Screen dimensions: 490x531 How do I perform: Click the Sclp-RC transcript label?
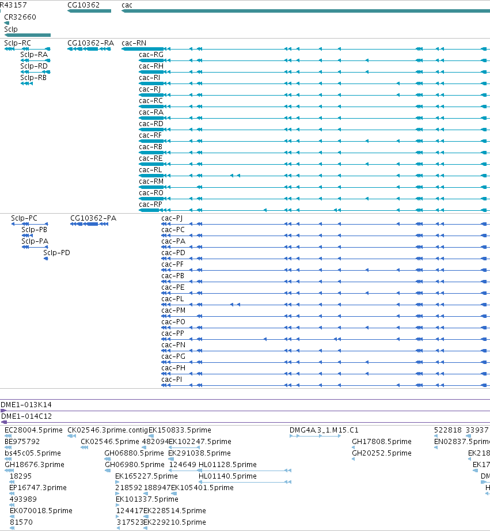click(x=17, y=43)
